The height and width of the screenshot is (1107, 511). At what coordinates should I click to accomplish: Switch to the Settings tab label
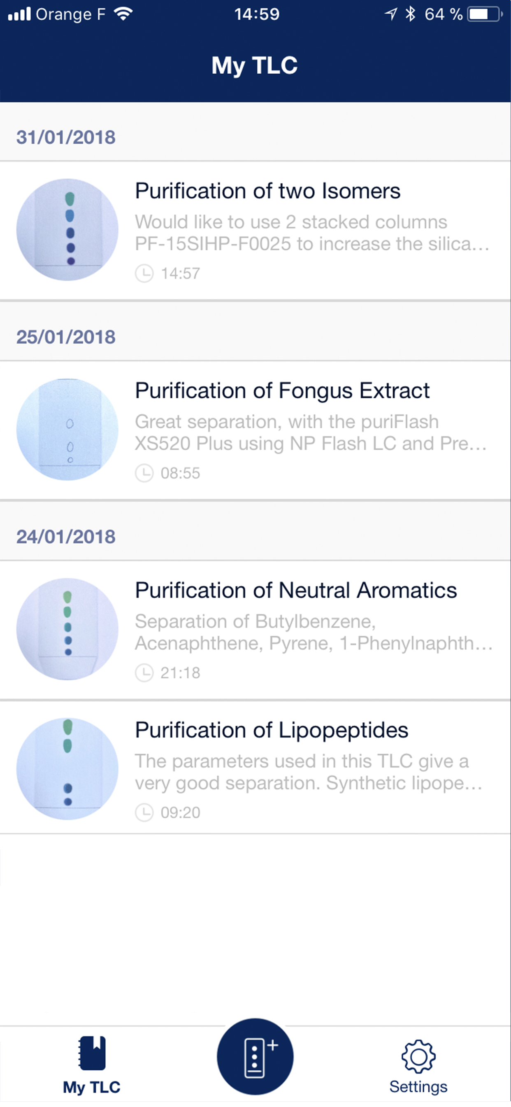[418, 1087]
